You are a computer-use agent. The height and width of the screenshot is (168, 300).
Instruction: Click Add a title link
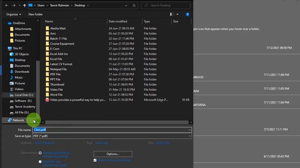click(x=163, y=143)
